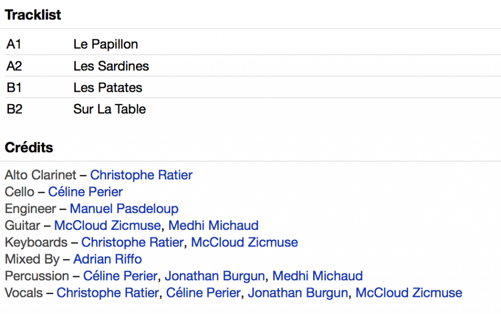501x314 pixels.
Task: Open McCloud Zicmuse link in Keyboards credit
Action: 245,243
